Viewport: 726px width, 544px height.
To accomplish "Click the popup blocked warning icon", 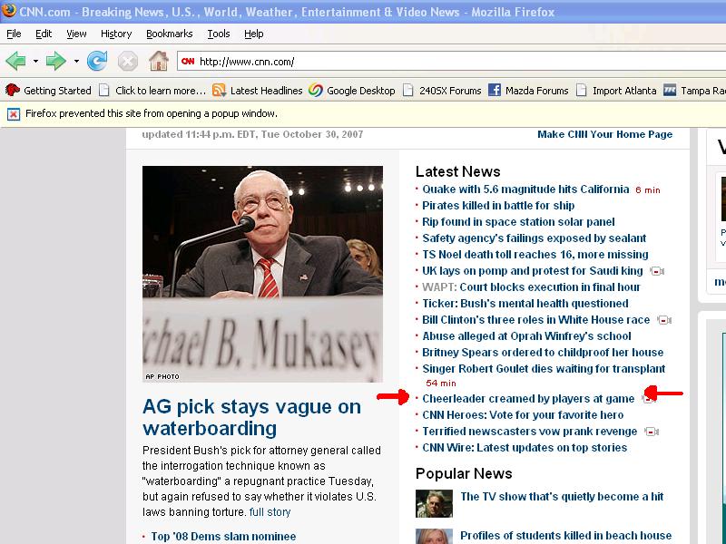I will point(13,114).
